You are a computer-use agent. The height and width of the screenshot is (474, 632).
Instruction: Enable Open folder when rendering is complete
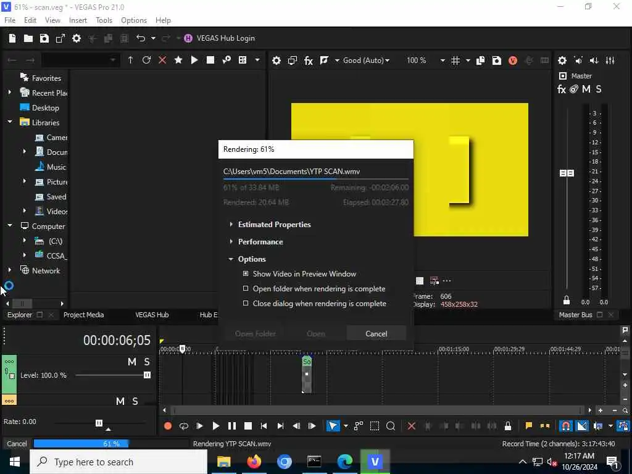coord(246,289)
